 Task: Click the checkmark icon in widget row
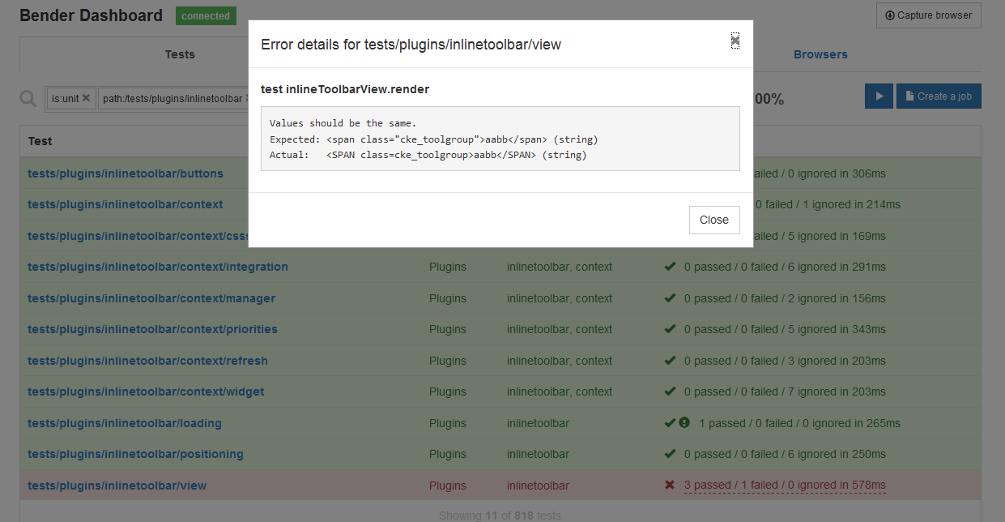[x=670, y=391]
